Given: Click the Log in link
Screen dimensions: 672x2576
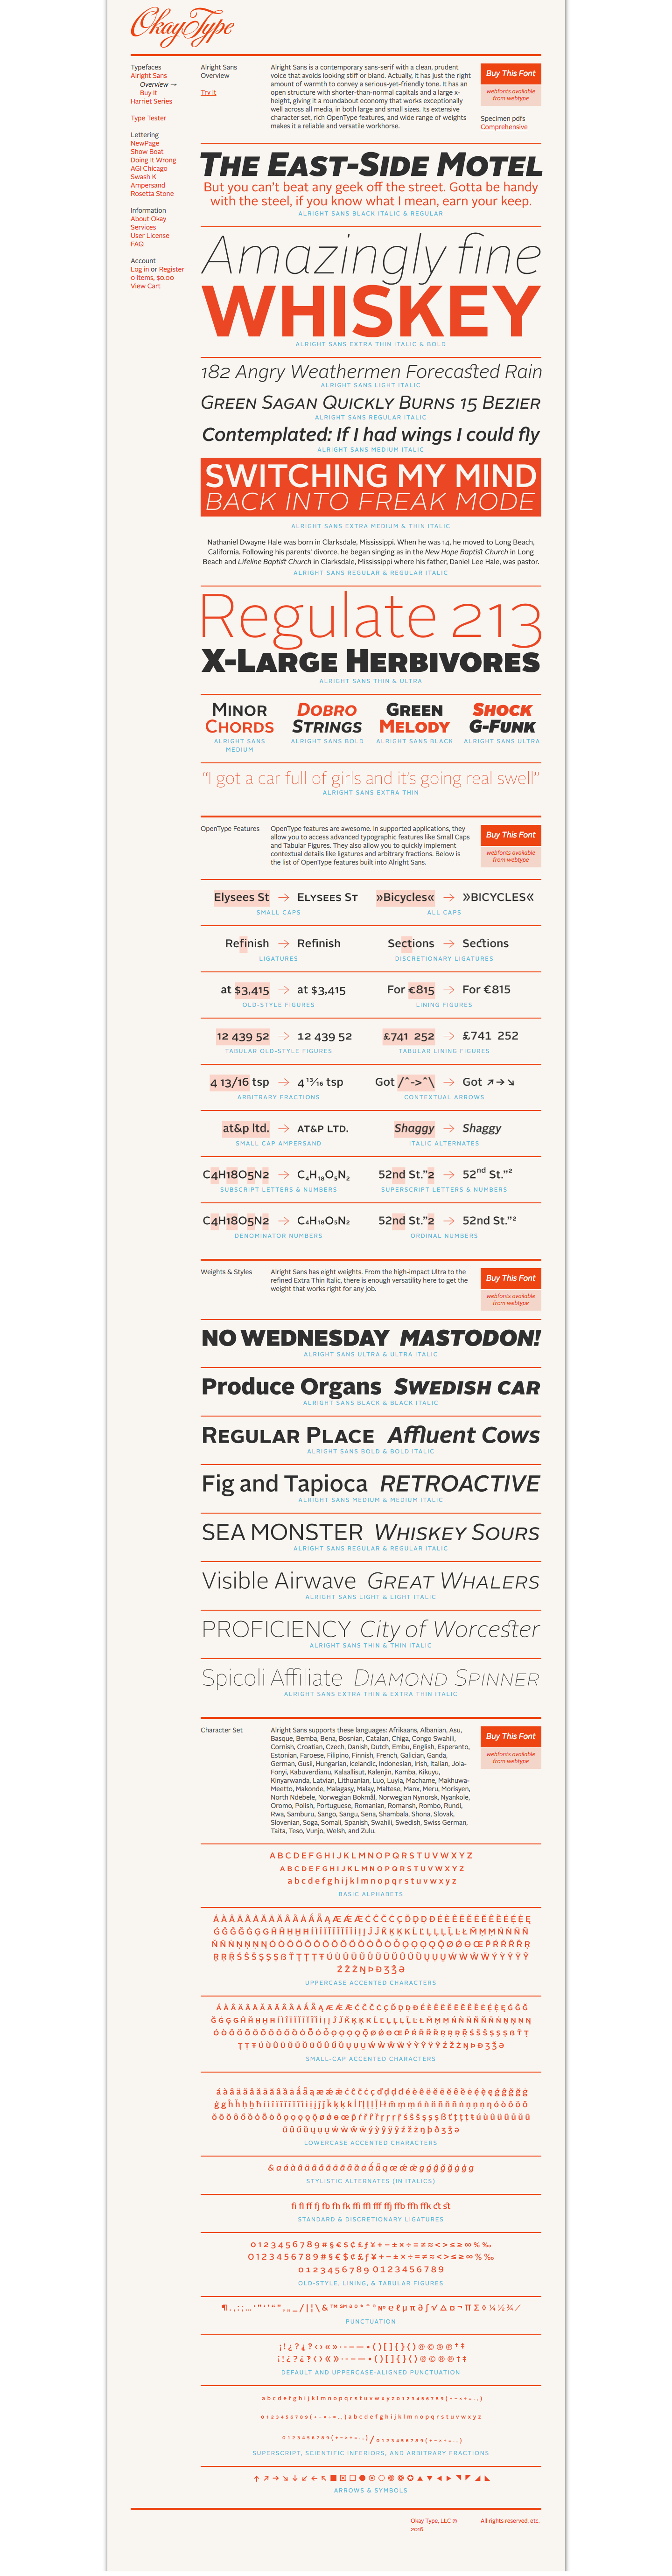Looking at the screenshot, I should [139, 269].
